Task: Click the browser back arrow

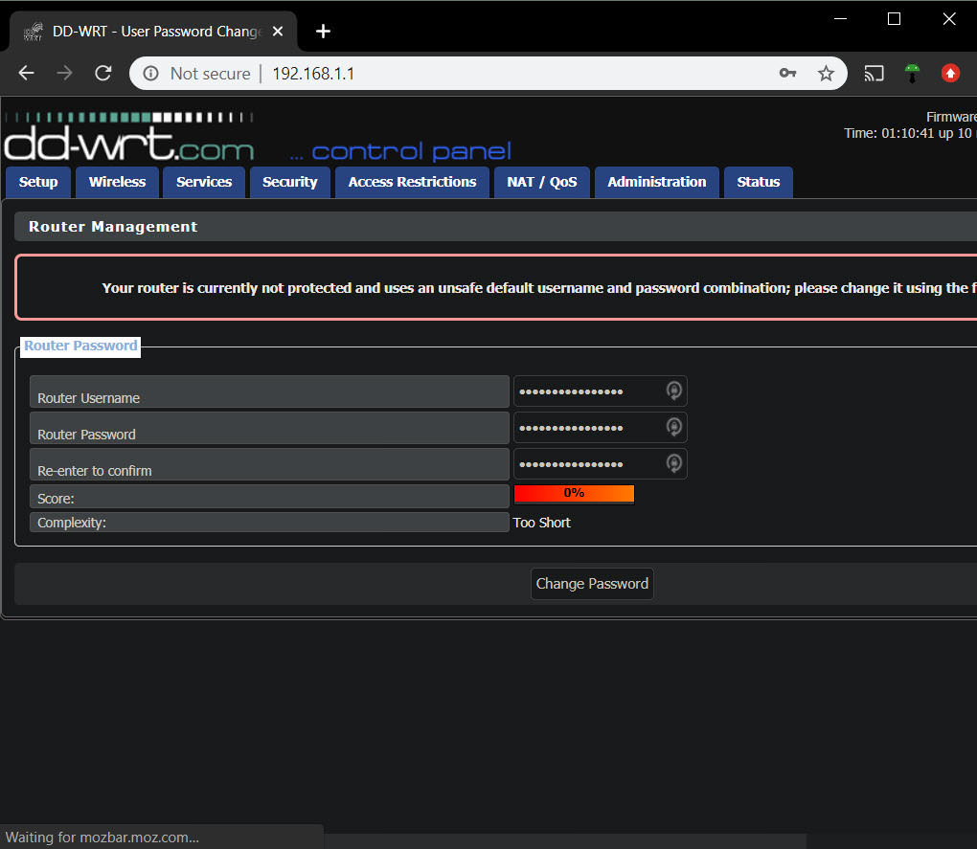Action: [x=26, y=74]
